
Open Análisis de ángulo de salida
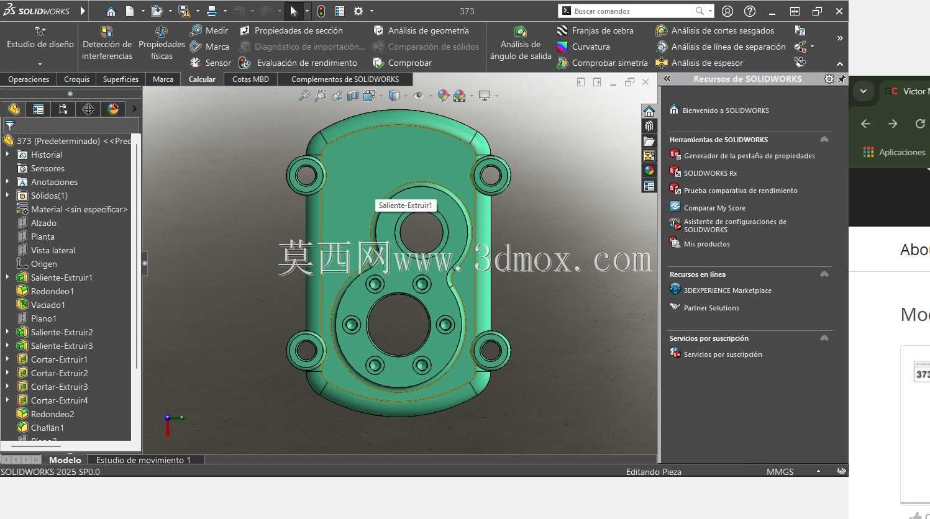pyautogui.click(x=521, y=43)
